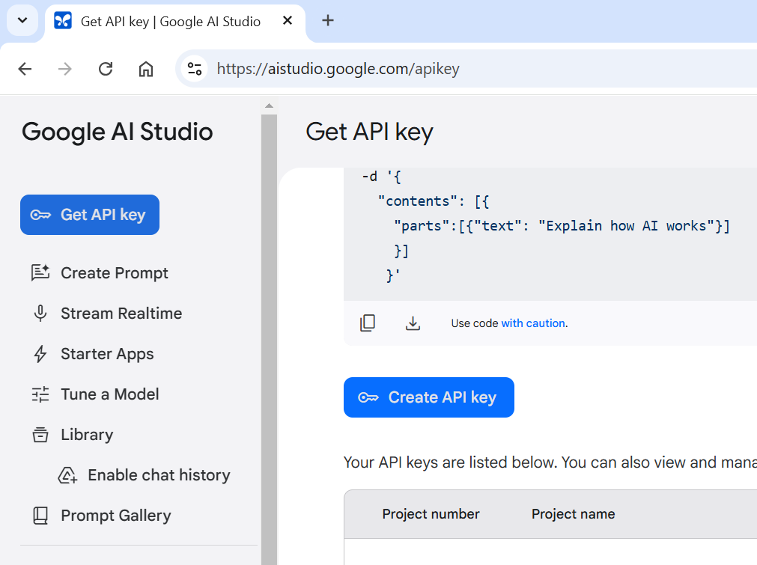Screen dimensions: 757x565
Task: Open Starter Apps lightning item
Action: click(107, 354)
